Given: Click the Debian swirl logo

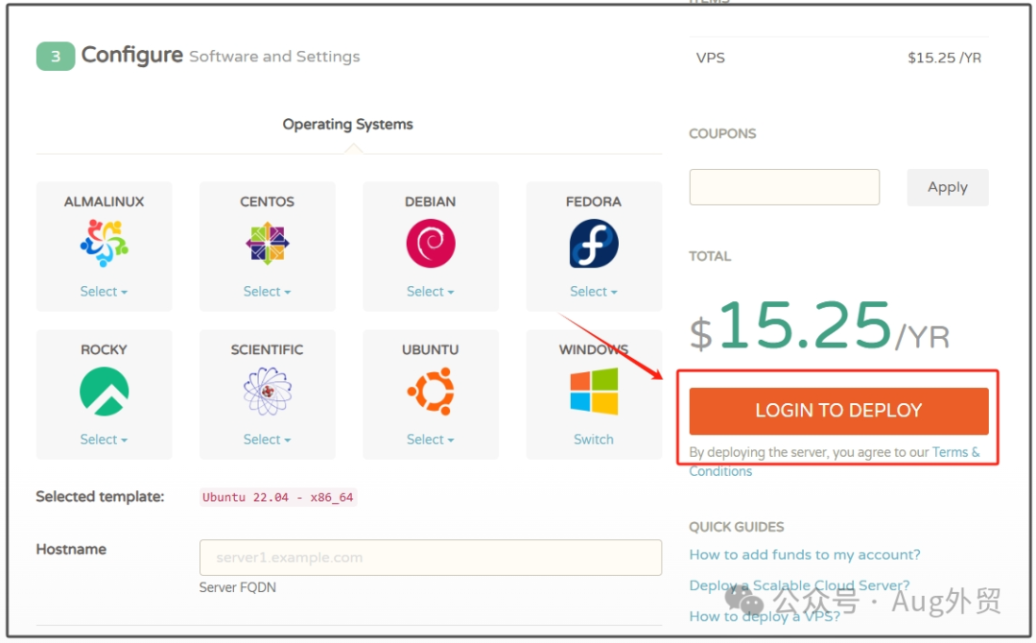Looking at the screenshot, I should coord(430,243).
